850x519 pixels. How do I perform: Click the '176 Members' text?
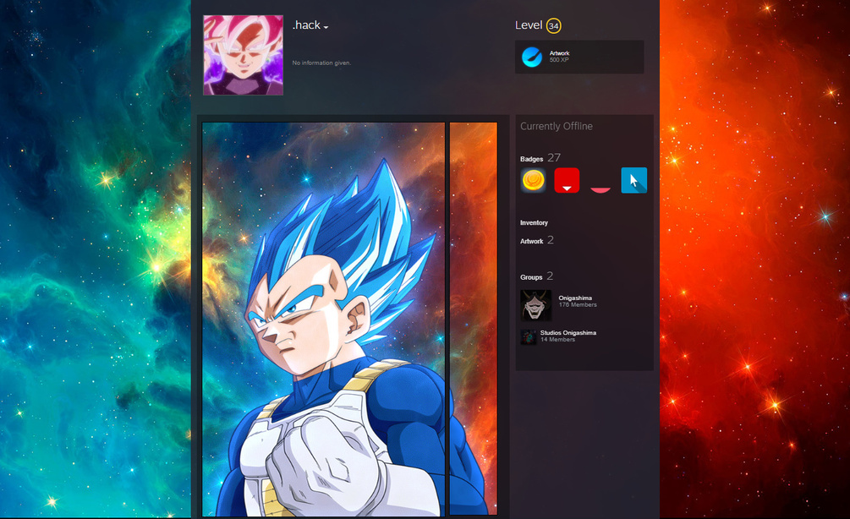pyautogui.click(x=578, y=304)
